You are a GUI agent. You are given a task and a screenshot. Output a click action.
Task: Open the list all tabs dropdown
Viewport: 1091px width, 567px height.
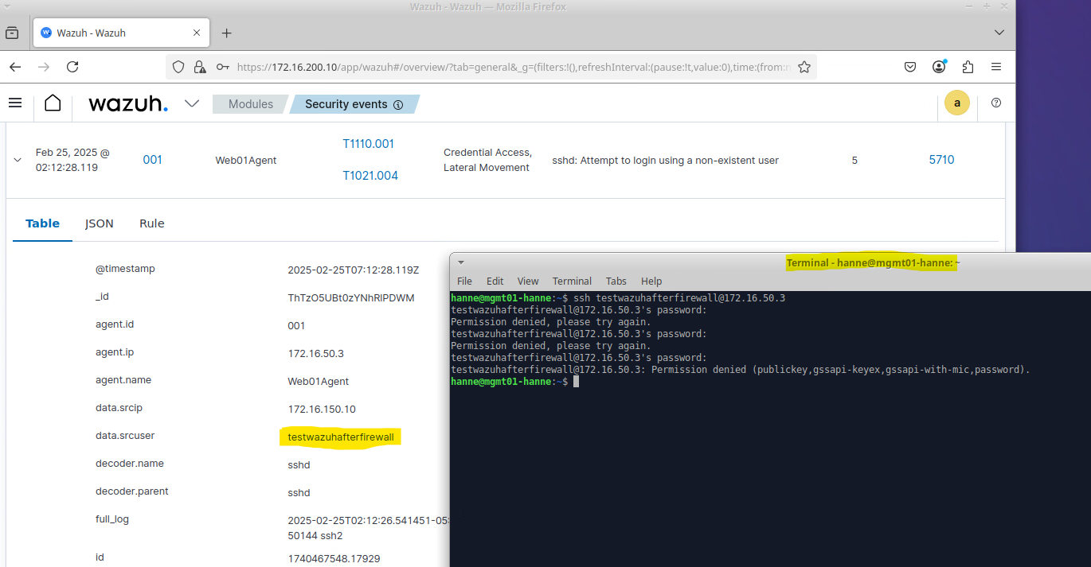[999, 33]
